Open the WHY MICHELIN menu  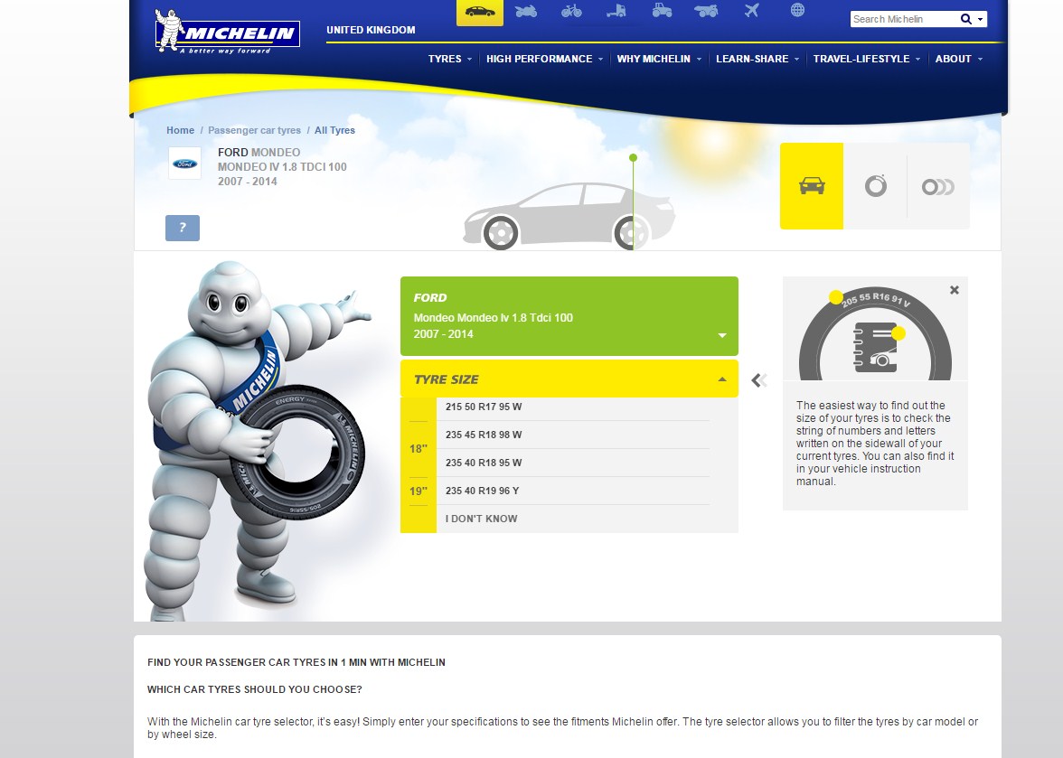[659, 59]
